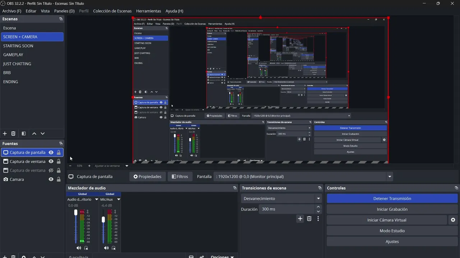460x258 pixels.
Task: Hide the Captura de pantalla source with its eye
Action: (x=51, y=153)
